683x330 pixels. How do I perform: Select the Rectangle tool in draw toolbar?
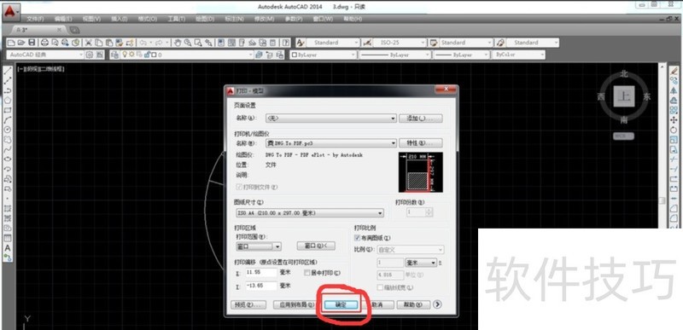[8, 110]
